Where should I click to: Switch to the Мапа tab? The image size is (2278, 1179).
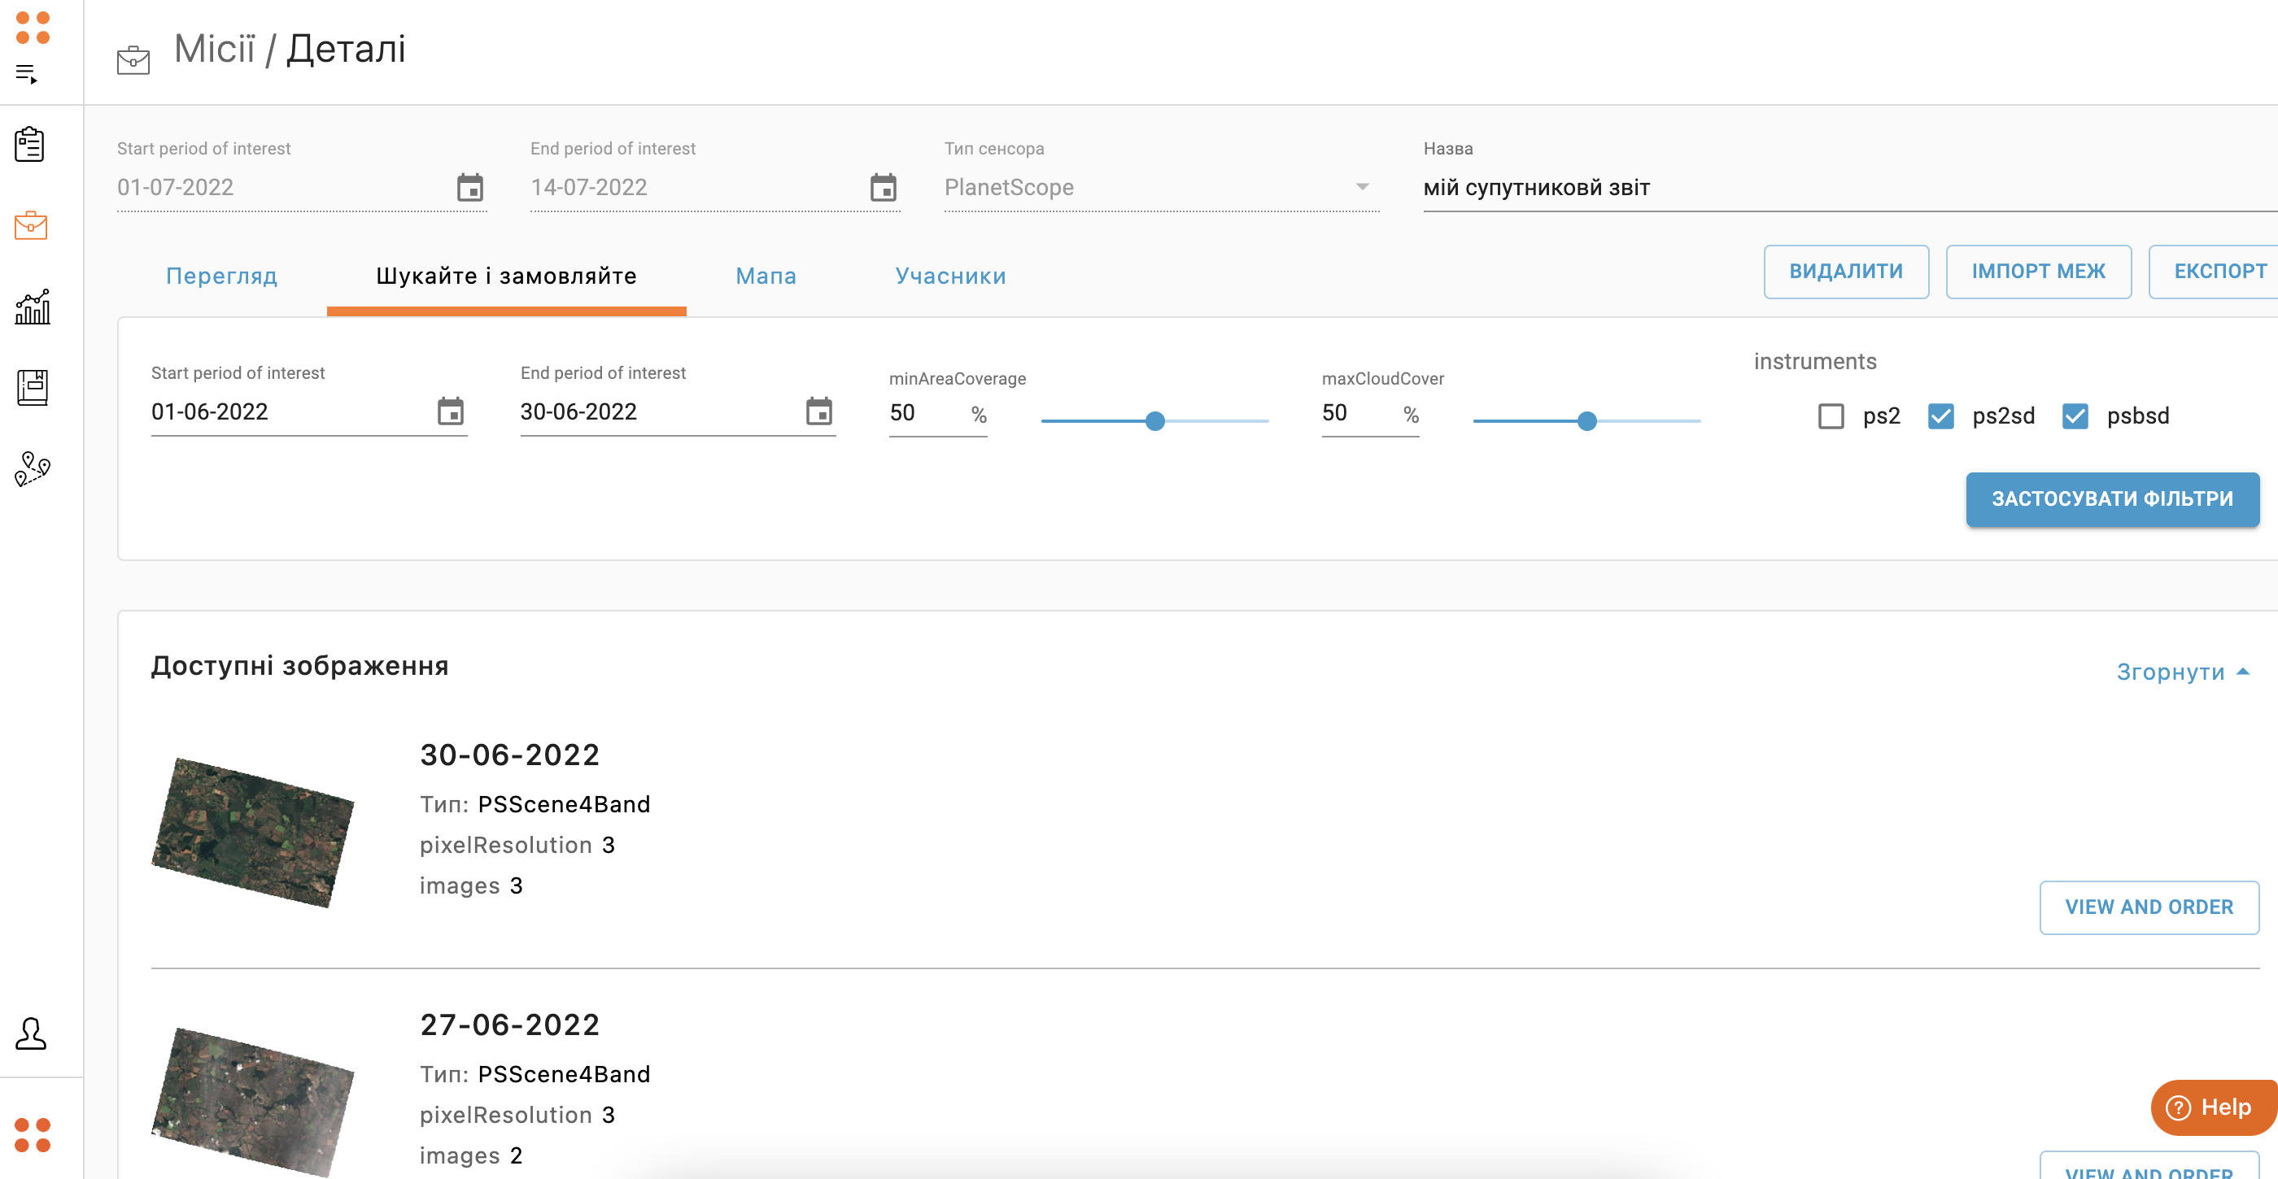[766, 276]
